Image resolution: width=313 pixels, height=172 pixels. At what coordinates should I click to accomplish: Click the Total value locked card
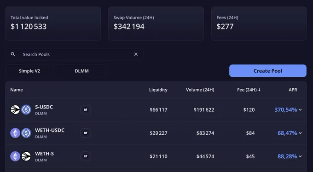click(x=53, y=23)
